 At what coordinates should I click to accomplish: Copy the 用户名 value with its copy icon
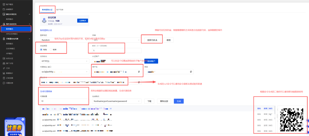pos(139,72)
